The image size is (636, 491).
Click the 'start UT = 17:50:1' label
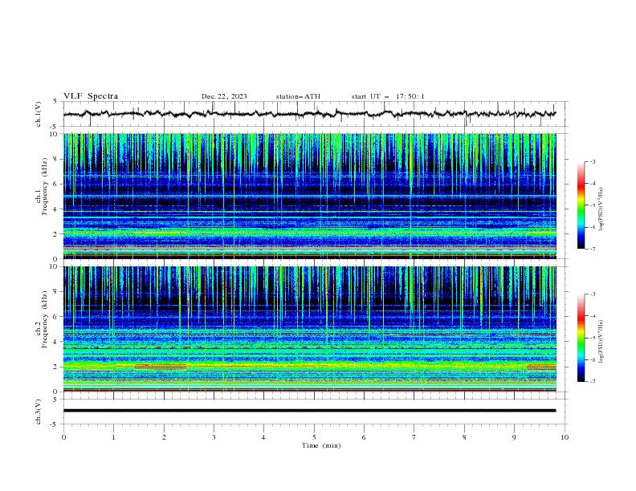387,96
